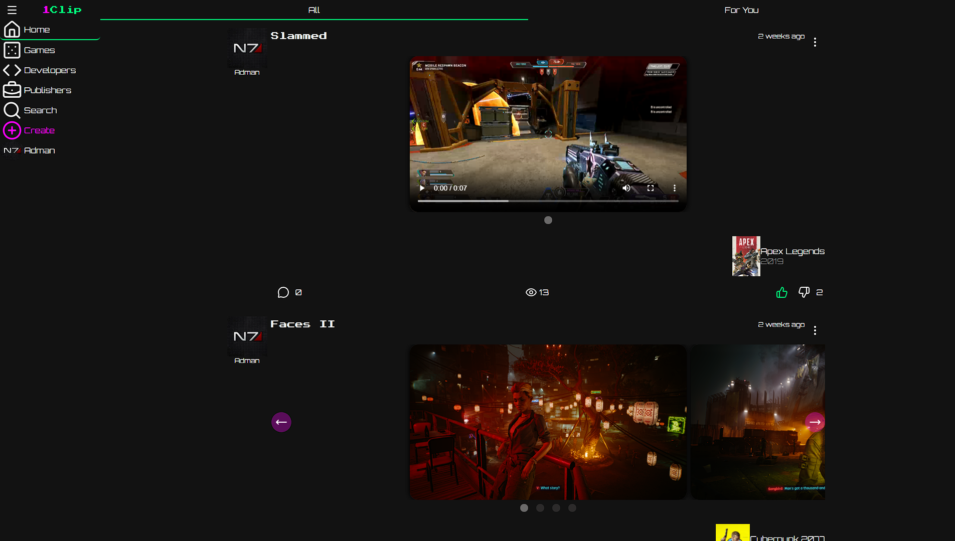Image resolution: width=955 pixels, height=541 pixels.
Task: Dislike the Slammed clip with thumbs down
Action: pos(804,292)
